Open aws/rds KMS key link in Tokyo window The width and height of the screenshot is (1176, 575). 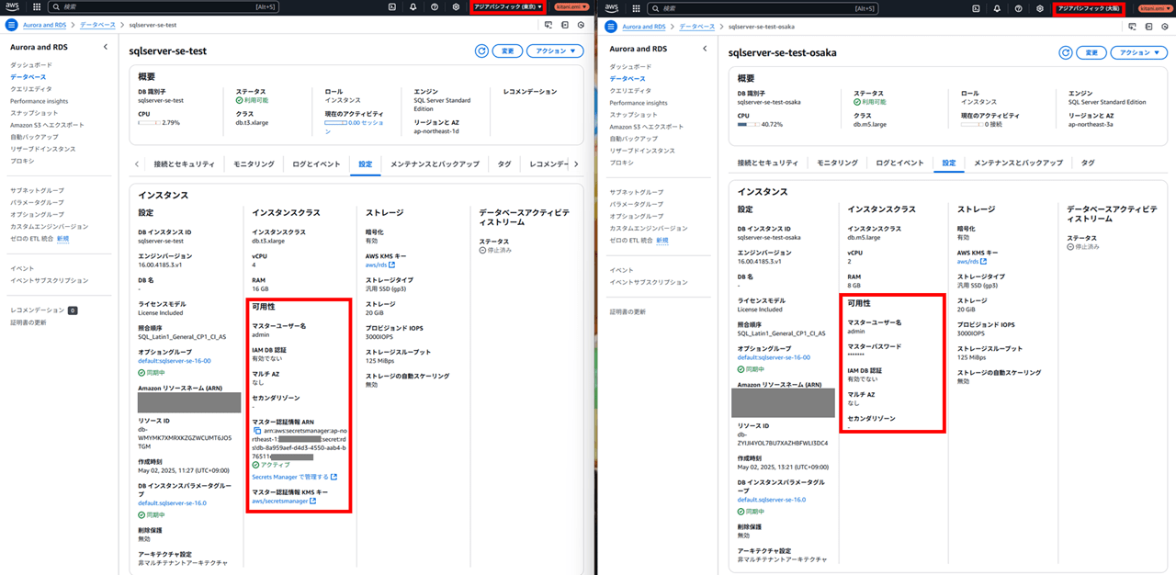pyautogui.click(x=380, y=265)
